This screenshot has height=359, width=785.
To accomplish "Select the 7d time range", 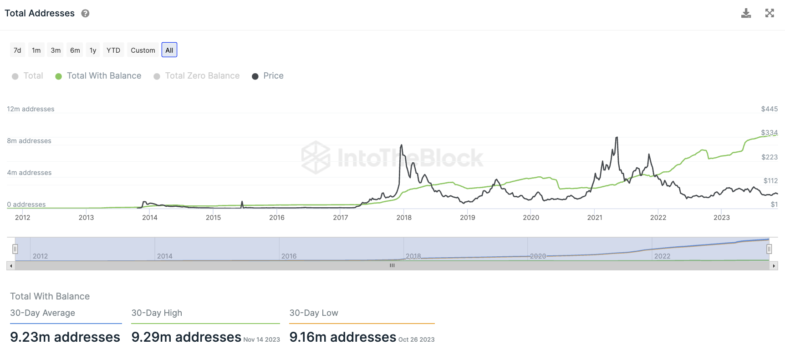I will [17, 50].
